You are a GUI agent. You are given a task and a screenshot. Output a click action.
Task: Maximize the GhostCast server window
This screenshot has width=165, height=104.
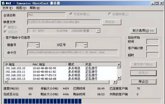[157, 3]
